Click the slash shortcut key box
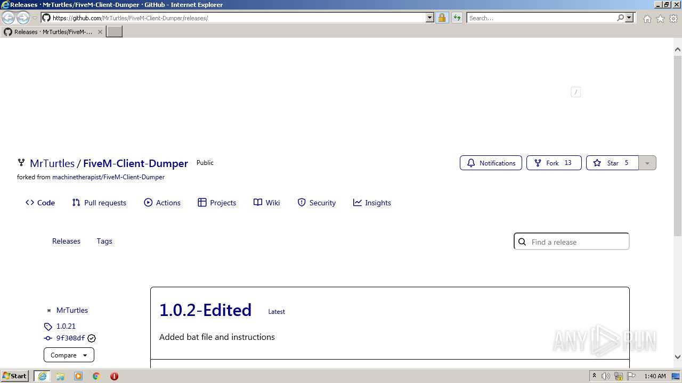 click(x=575, y=92)
